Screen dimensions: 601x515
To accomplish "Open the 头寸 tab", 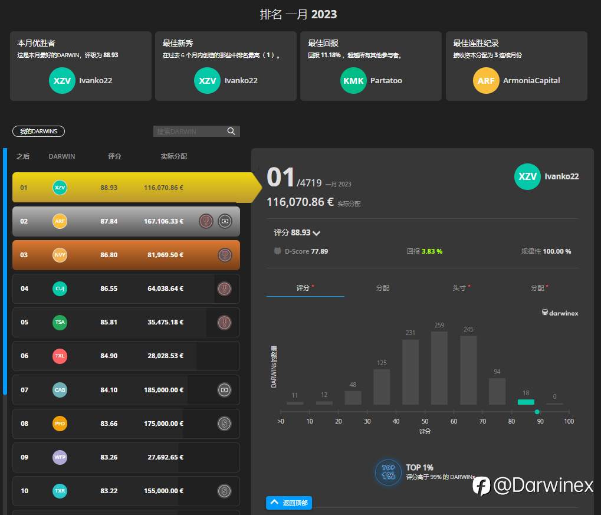I will 461,288.
